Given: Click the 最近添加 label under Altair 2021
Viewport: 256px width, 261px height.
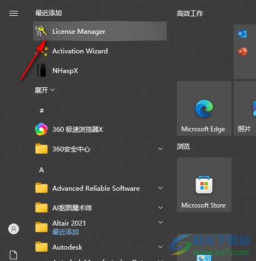Looking at the screenshot, I should (66, 232).
